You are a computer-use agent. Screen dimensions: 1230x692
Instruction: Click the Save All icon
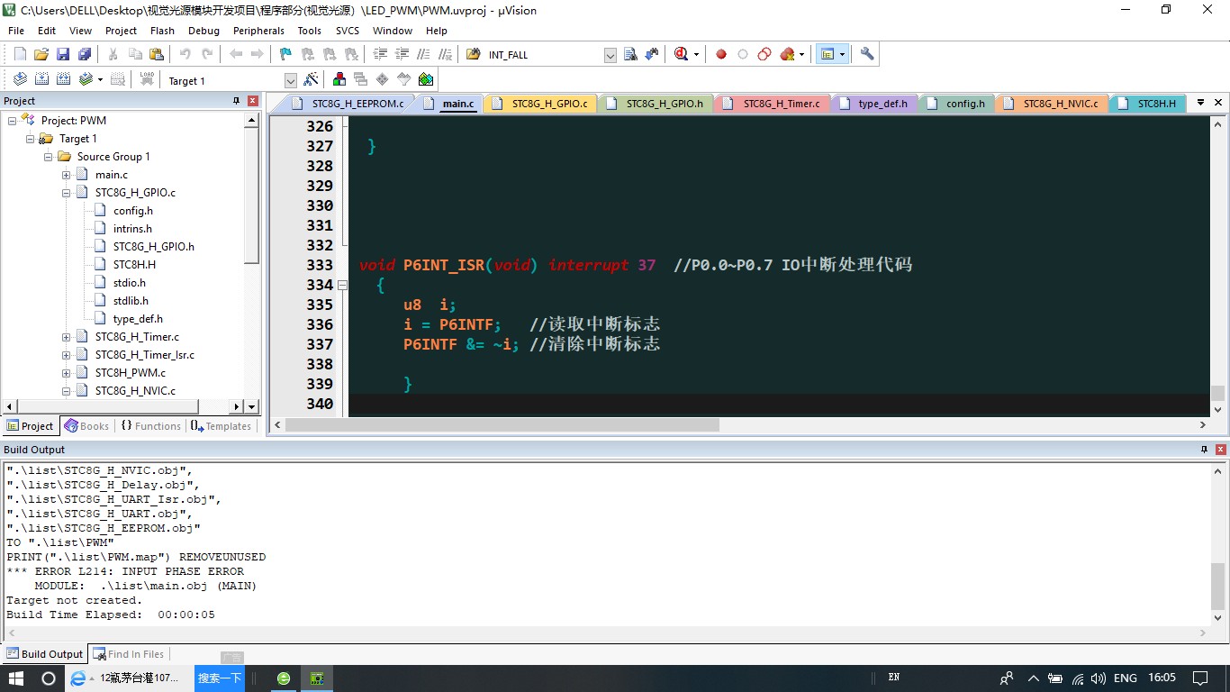pyautogui.click(x=84, y=54)
